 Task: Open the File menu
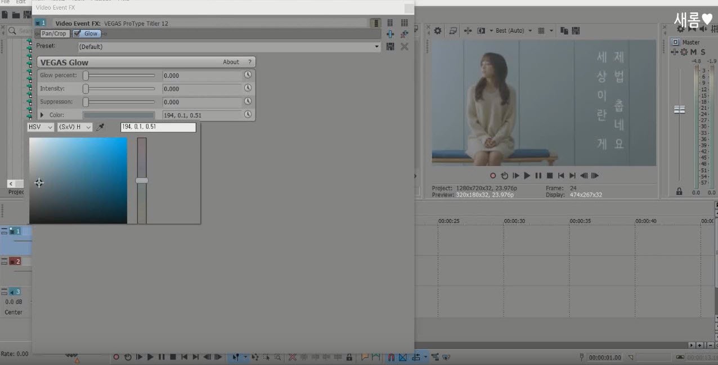[x=5, y=2]
